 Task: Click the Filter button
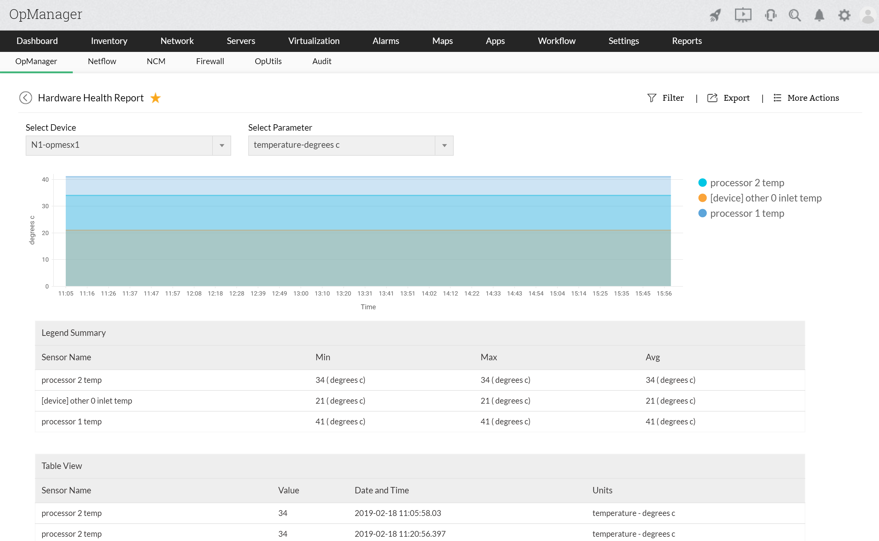pos(666,98)
